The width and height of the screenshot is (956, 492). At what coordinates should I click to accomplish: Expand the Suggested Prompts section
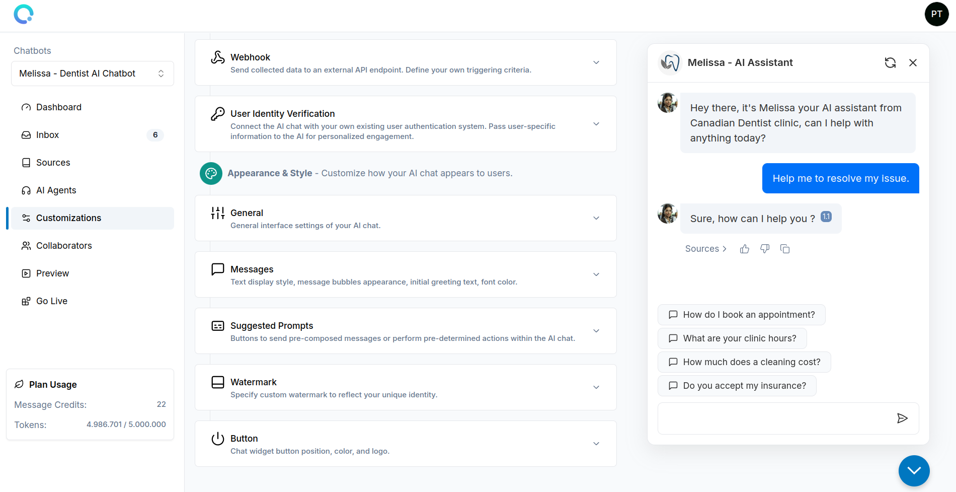click(596, 331)
